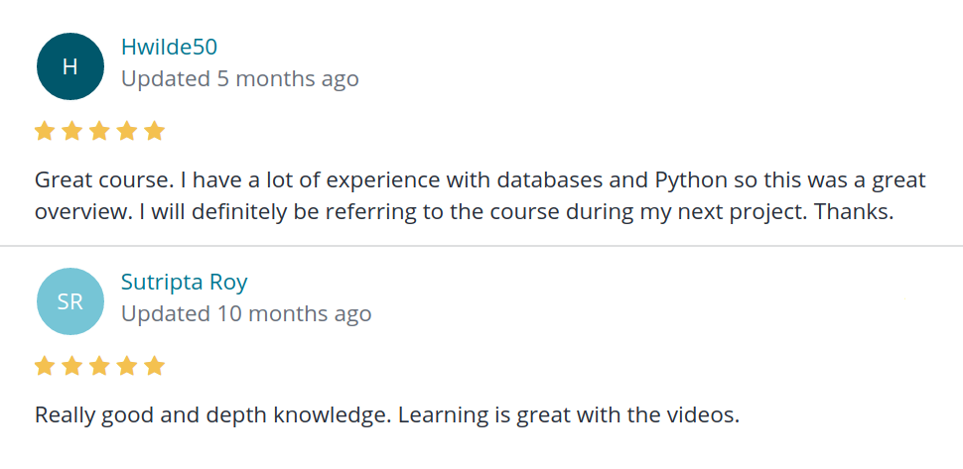
Task: Click the first star in Hwilde50's rating
Action: (45, 131)
